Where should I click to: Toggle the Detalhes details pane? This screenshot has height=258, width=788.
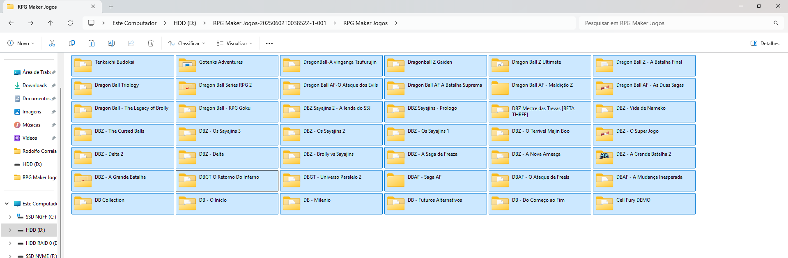[x=765, y=43]
